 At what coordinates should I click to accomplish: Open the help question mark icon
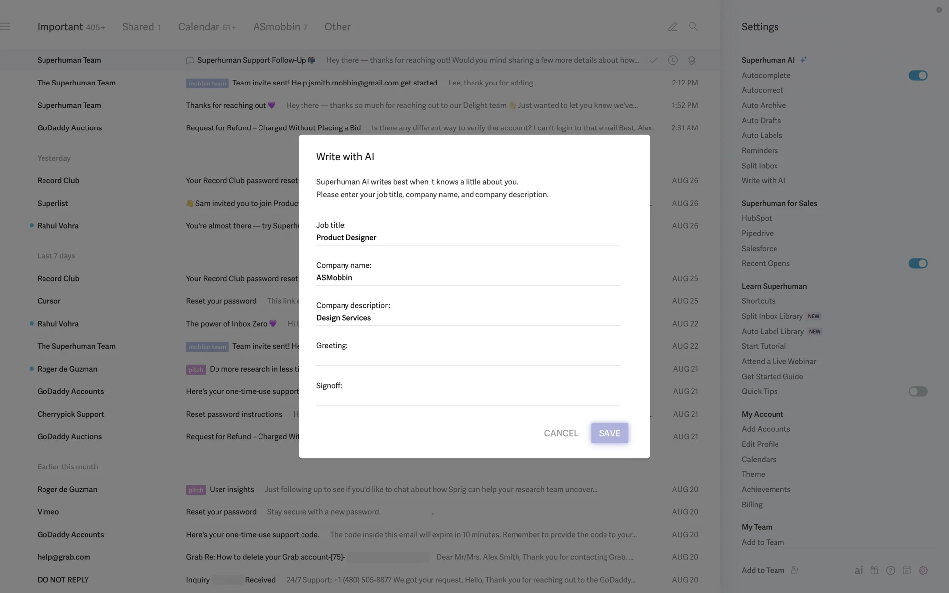[891, 570]
